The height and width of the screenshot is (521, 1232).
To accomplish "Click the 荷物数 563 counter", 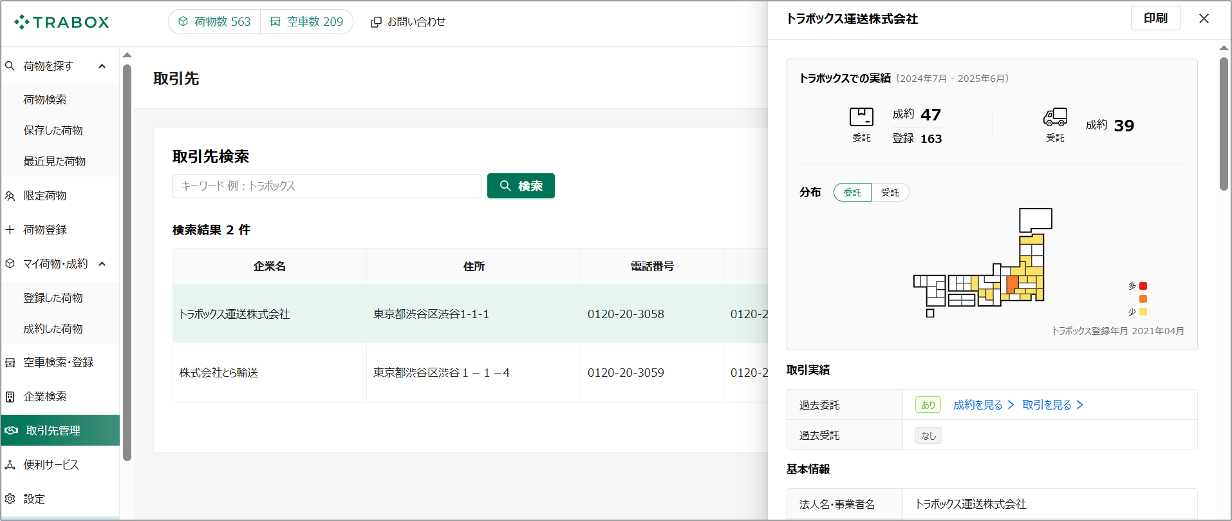I will (215, 21).
